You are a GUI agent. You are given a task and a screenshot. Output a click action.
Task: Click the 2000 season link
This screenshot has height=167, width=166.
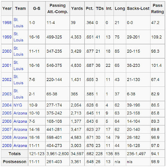tap(7, 51)
